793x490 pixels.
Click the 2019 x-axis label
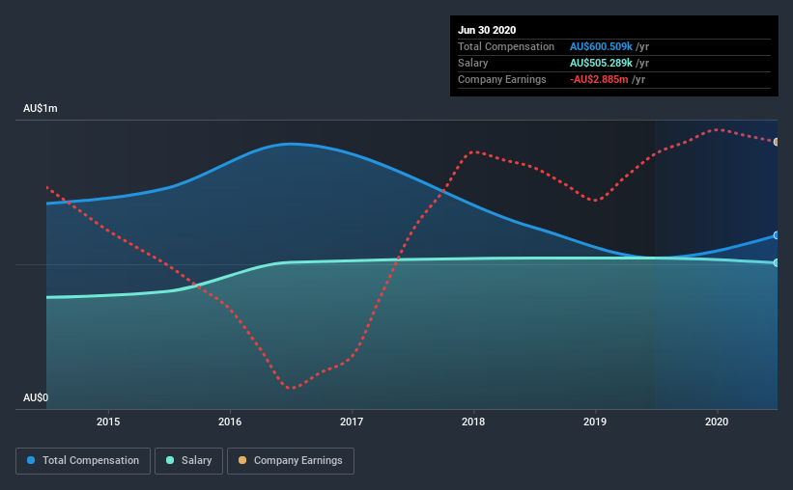(595, 422)
